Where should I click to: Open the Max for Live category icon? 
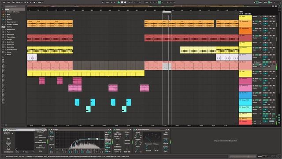point(3,39)
